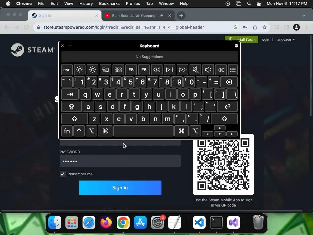The image size is (313, 235).
Task: Open the Profiles menu
Action: pos(133,4)
